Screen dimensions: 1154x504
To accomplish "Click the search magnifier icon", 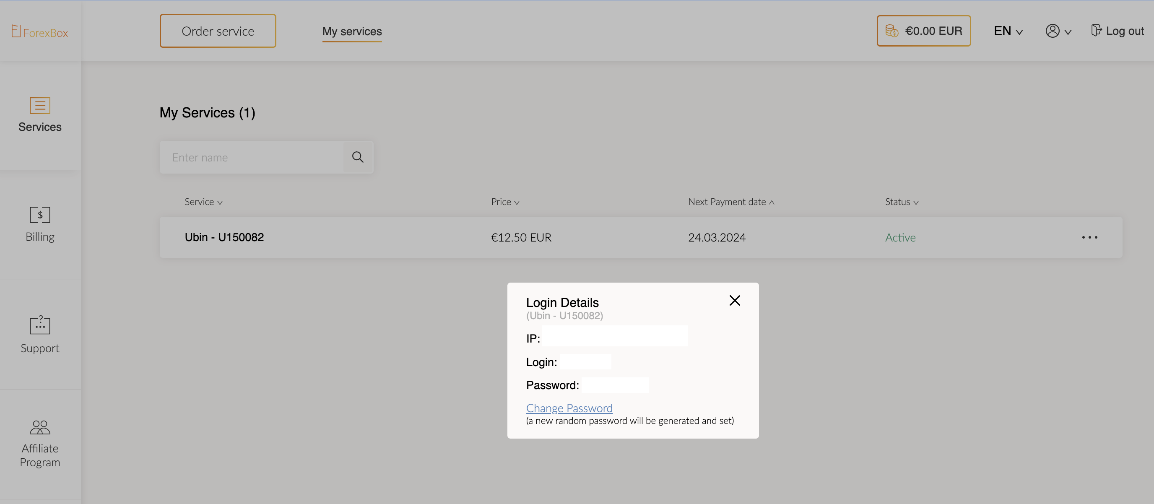I will [x=358, y=157].
